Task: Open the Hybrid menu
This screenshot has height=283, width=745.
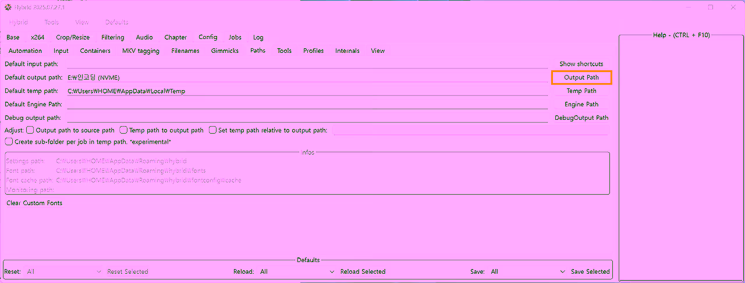Action: (18, 22)
